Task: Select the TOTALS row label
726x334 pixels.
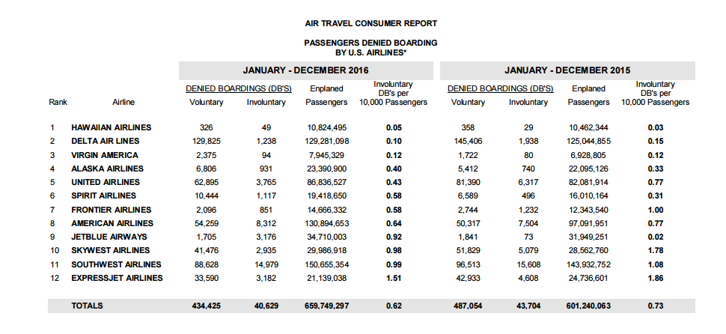Action: (87, 306)
